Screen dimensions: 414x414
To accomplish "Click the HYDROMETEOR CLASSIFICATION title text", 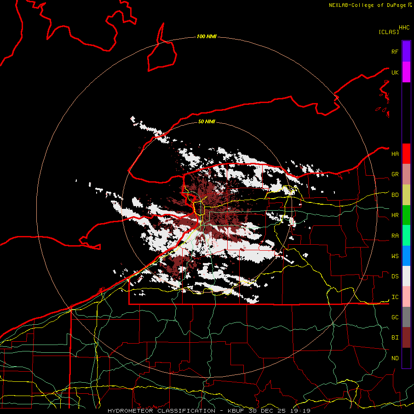I will [161, 411].
